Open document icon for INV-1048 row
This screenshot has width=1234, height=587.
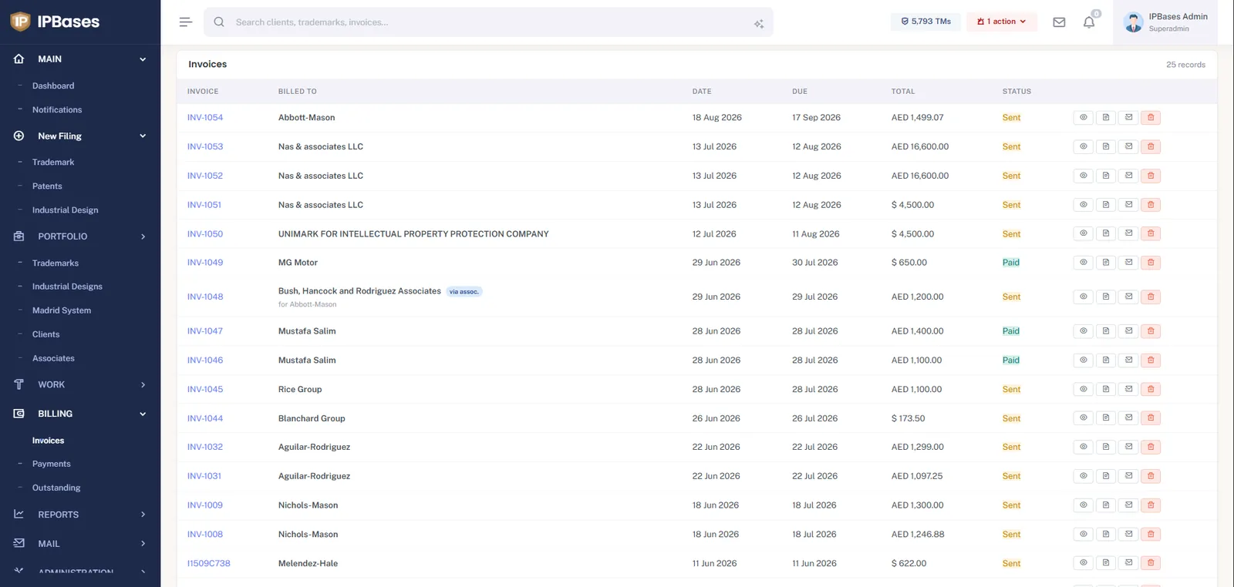tap(1106, 297)
